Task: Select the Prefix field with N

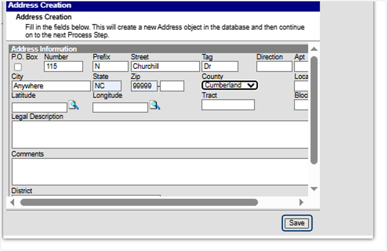Action: tap(111, 67)
